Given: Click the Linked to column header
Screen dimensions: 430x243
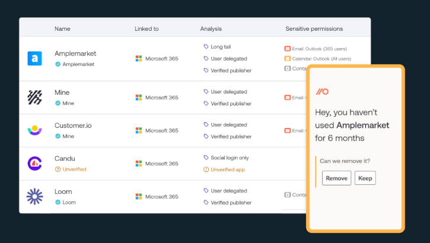Looking at the screenshot, I should tap(146, 29).
